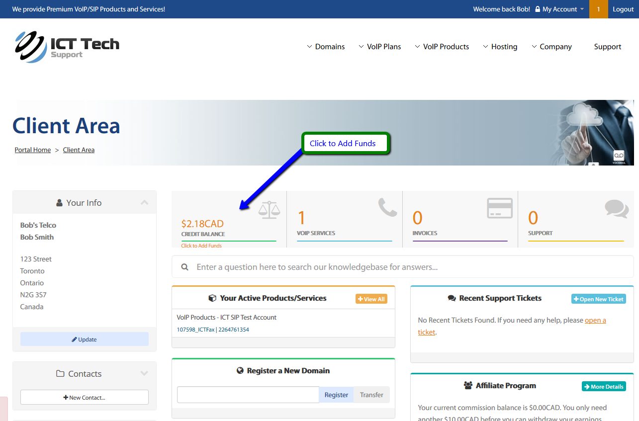Click the Portal Home breadcrumb link
The width and height of the screenshot is (639, 421).
click(x=33, y=150)
